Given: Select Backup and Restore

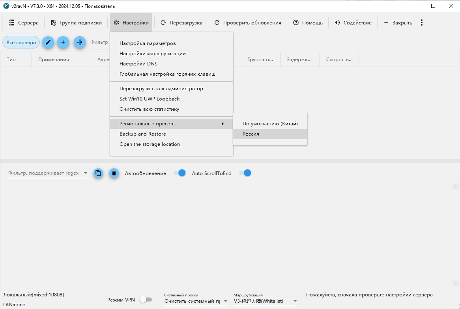Looking at the screenshot, I should [172, 134].
